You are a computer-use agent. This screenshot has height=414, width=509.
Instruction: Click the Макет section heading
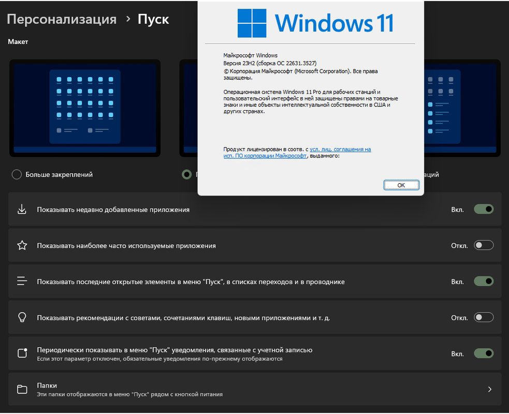point(18,41)
